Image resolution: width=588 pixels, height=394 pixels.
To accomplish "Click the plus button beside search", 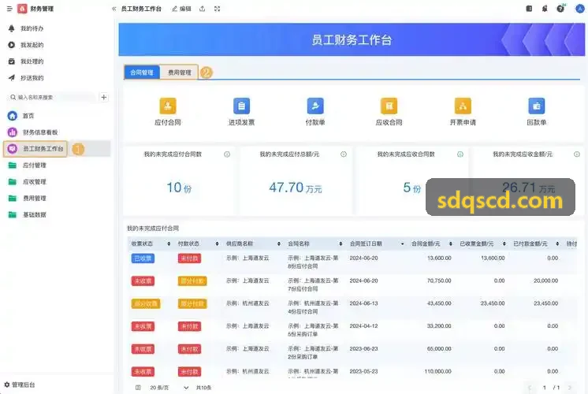I will (x=104, y=98).
